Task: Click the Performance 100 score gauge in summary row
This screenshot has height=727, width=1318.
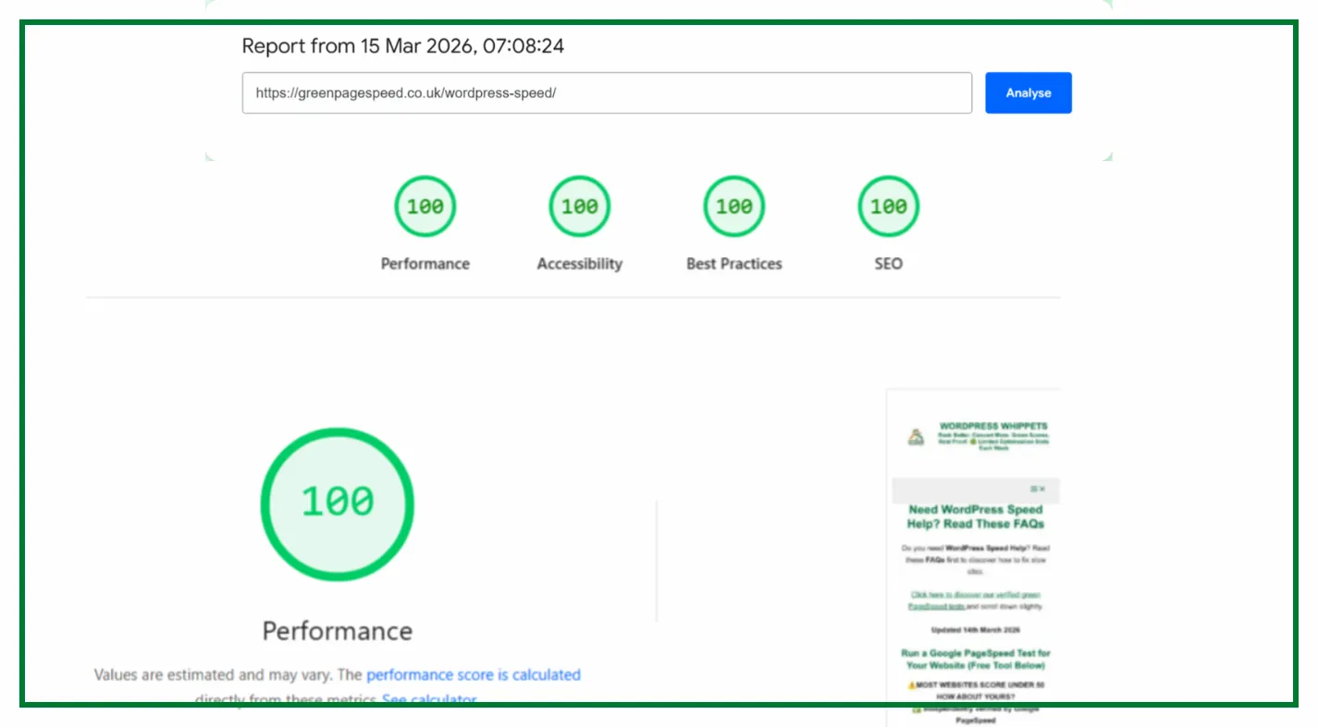Action: [425, 206]
